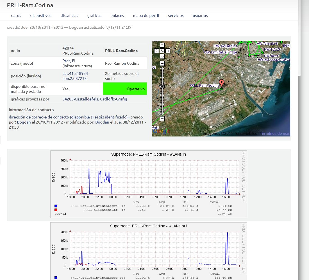Open the wLANs in traffic graph
The width and height of the screenshot is (309, 280).
(x=149, y=184)
